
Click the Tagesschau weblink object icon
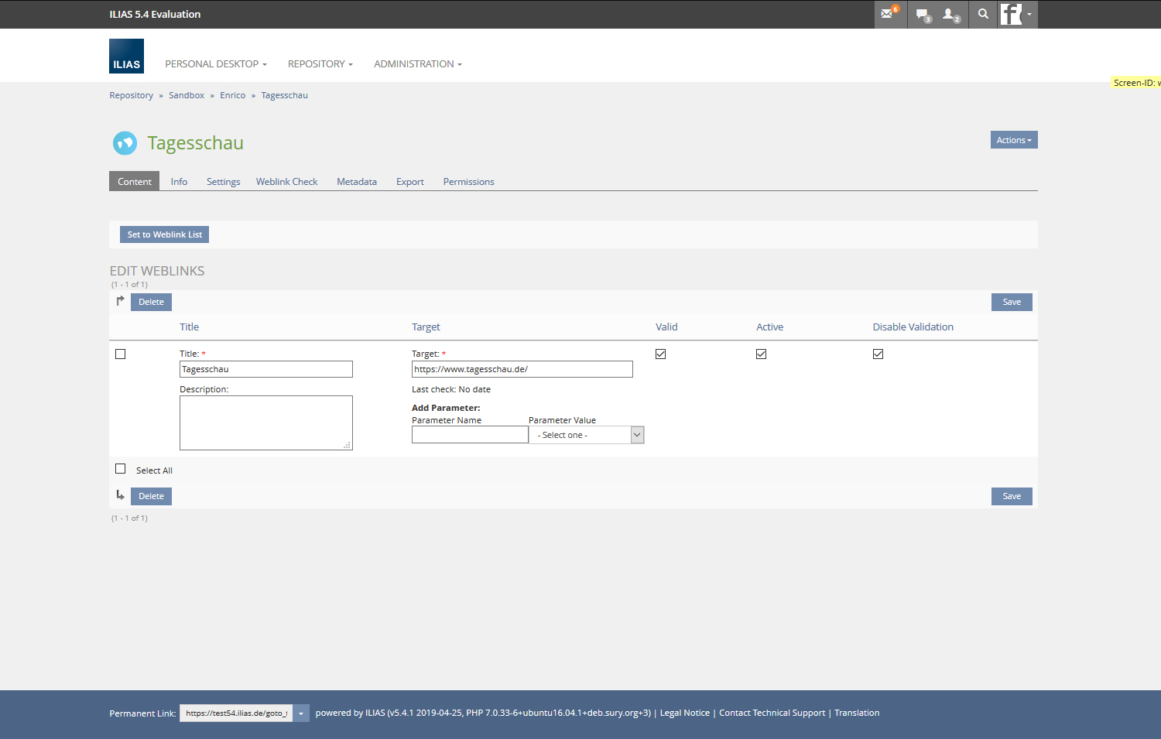click(x=125, y=143)
